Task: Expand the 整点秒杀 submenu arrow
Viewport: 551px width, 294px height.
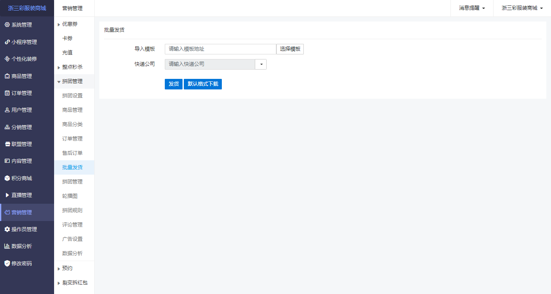Action: [59, 67]
